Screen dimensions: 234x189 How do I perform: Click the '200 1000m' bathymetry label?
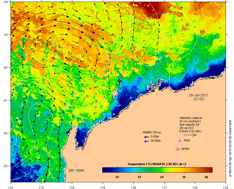click(76, 171)
